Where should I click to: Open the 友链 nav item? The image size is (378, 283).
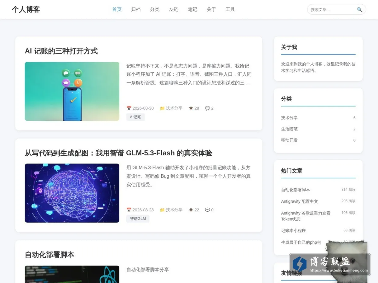pos(174,9)
